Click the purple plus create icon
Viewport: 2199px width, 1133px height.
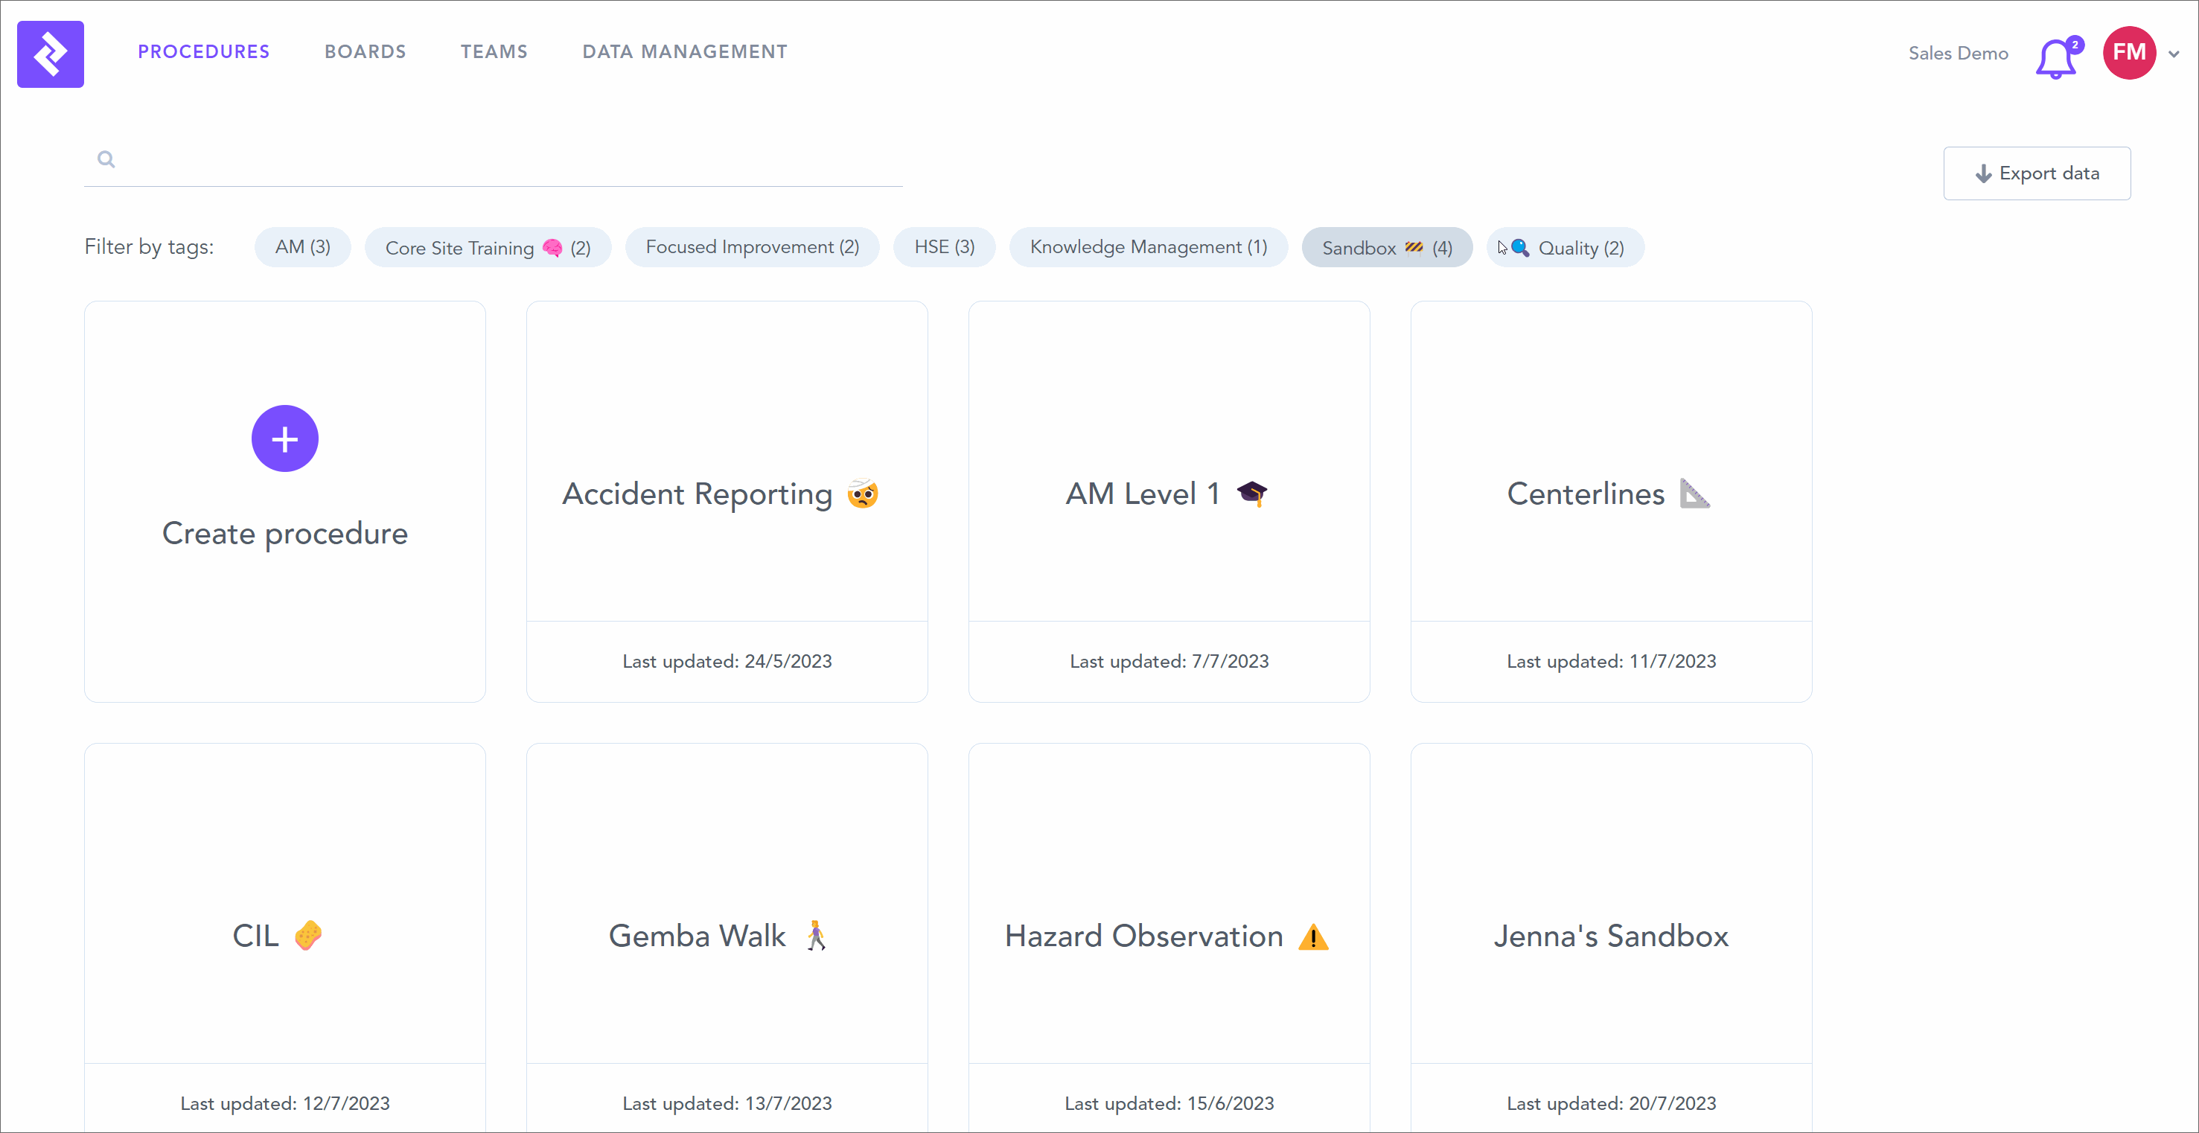tap(284, 438)
